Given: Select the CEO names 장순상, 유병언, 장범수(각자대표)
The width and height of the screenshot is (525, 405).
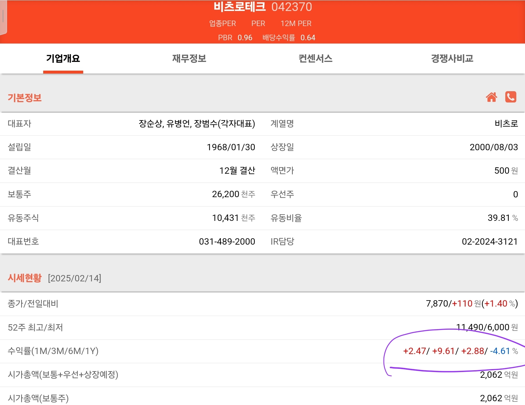Looking at the screenshot, I should click(197, 124).
